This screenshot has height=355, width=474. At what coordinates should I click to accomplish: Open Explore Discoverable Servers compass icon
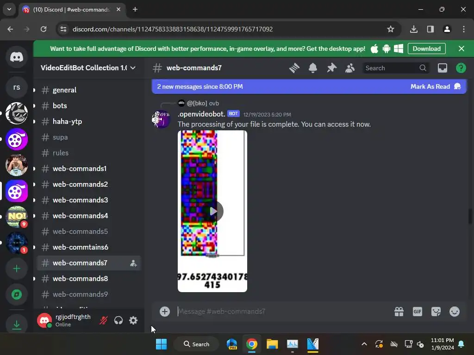tap(17, 294)
